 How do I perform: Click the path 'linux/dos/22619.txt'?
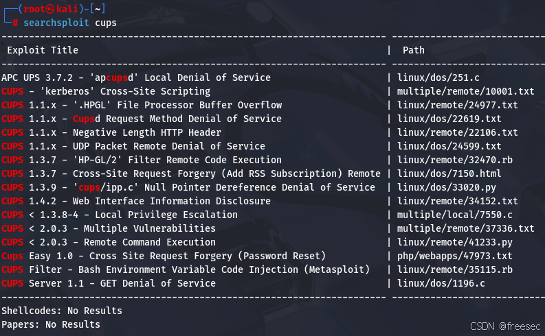coord(449,119)
